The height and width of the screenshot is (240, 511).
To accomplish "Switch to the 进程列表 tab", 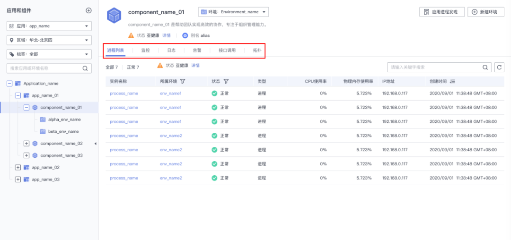I will click(x=115, y=51).
